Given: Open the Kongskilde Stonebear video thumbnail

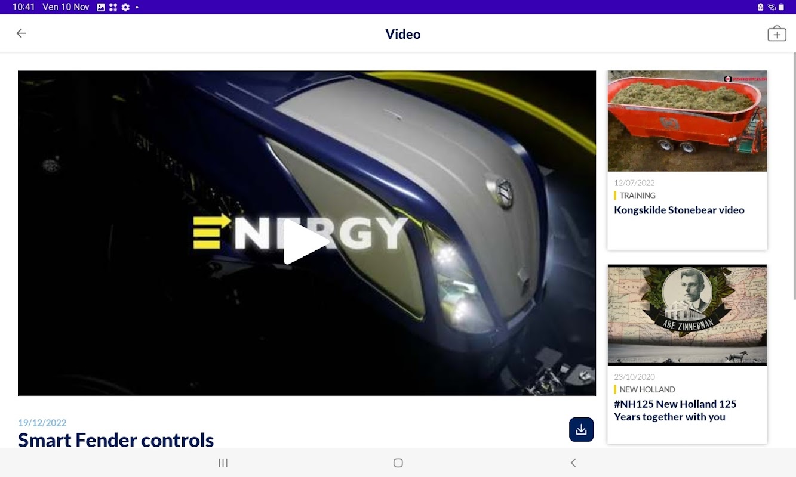Looking at the screenshot, I should (x=687, y=121).
